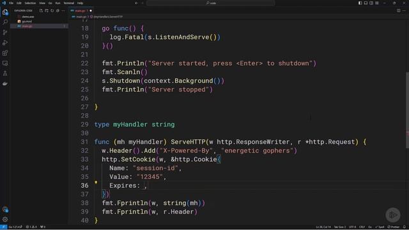Open the Help menu
Viewport: 409px width, 230px height.
click(80, 3)
